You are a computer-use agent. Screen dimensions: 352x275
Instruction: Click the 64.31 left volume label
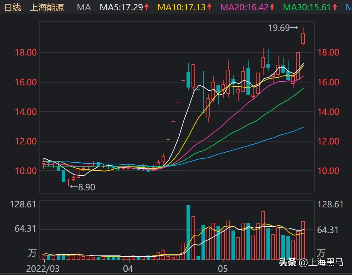[25, 229]
